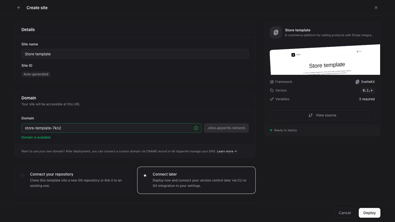395x222 pixels.
Task: Click the green Ready to deploy status dot
Action: pyautogui.click(x=271, y=130)
